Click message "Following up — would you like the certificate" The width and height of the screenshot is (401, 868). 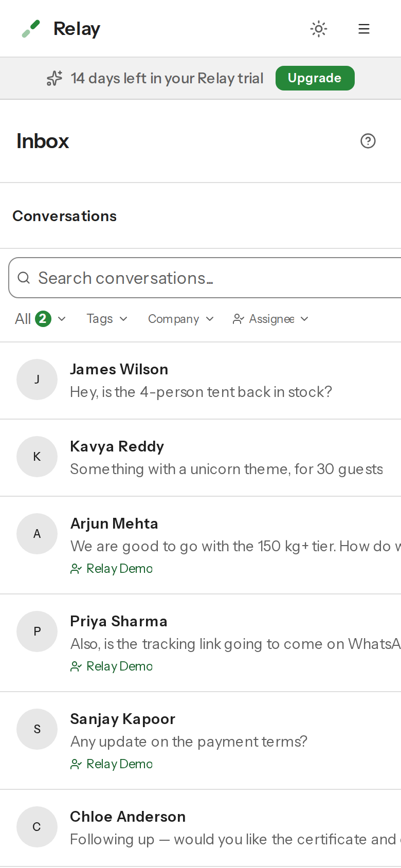235,839
